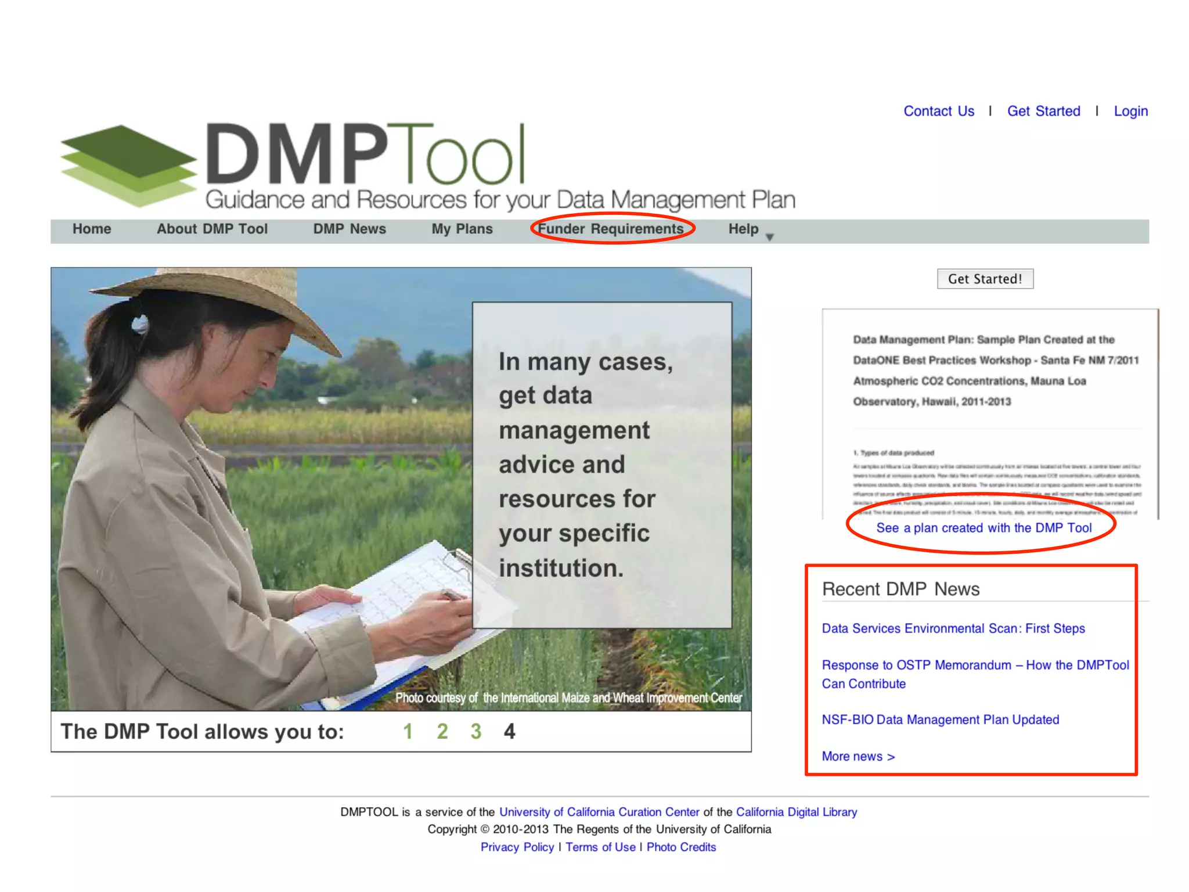Click Get Started link at top
1189x892 pixels.
click(1043, 111)
